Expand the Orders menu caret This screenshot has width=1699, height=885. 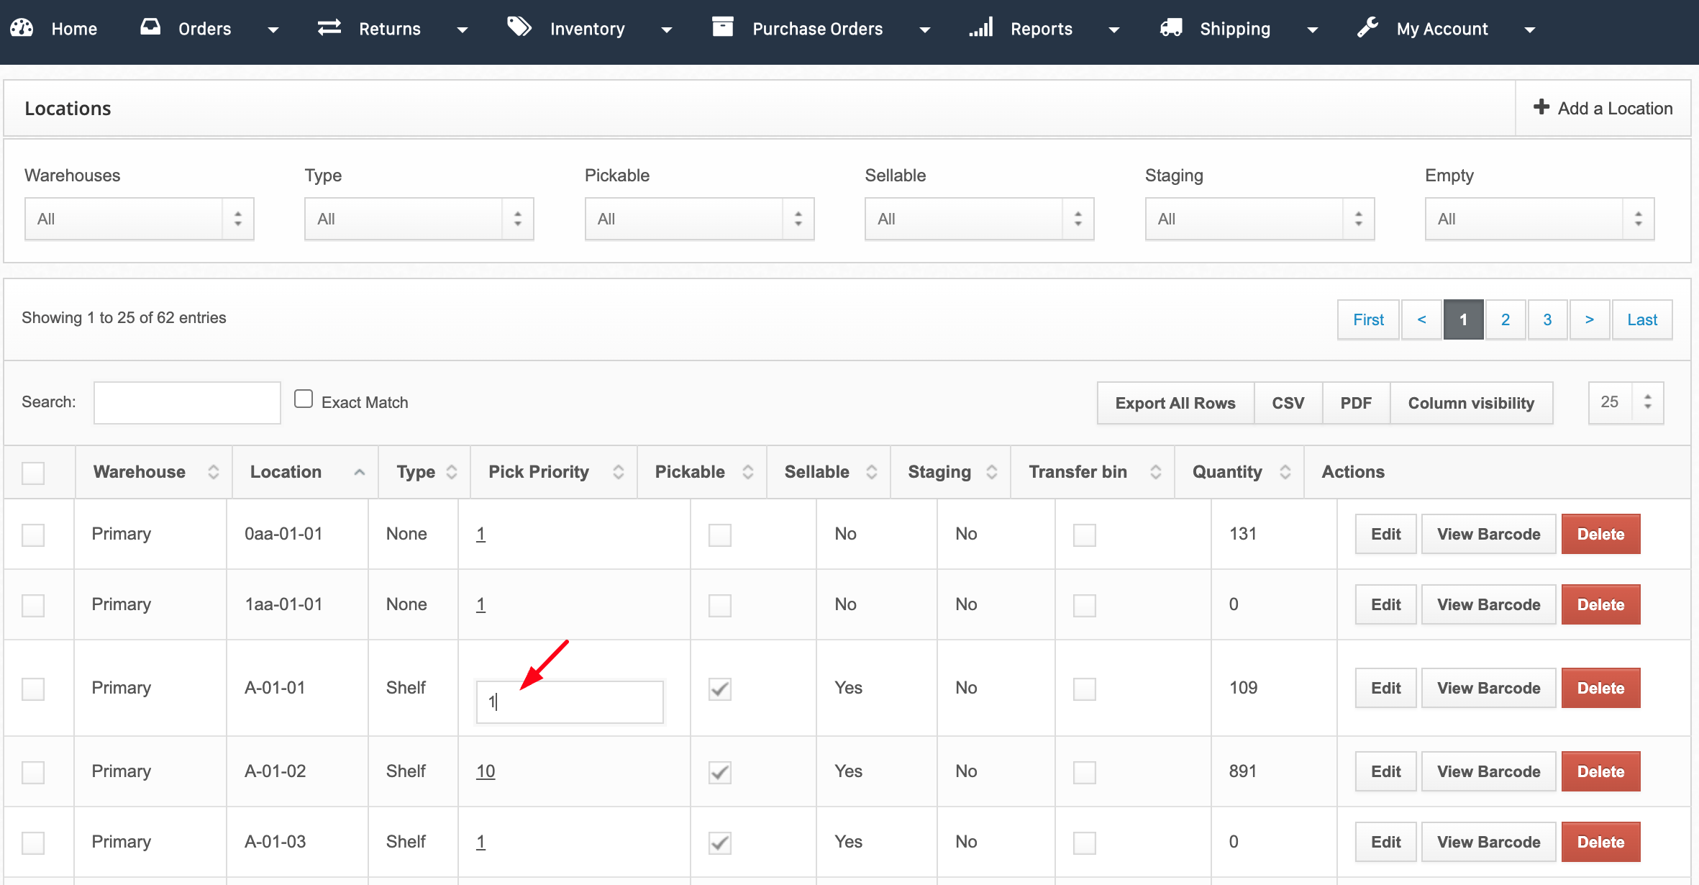point(273,30)
